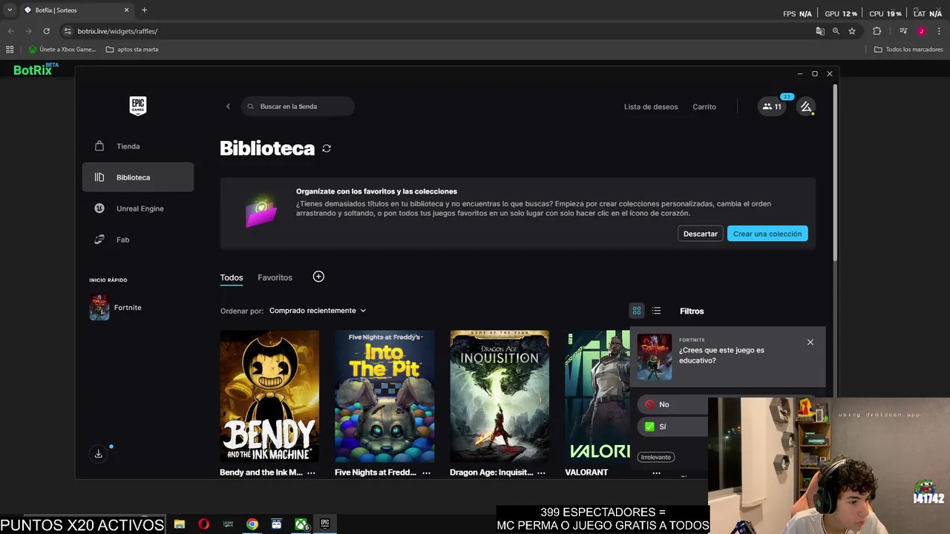Close the Fortnite survey popup
The height and width of the screenshot is (534, 950).
(810, 342)
